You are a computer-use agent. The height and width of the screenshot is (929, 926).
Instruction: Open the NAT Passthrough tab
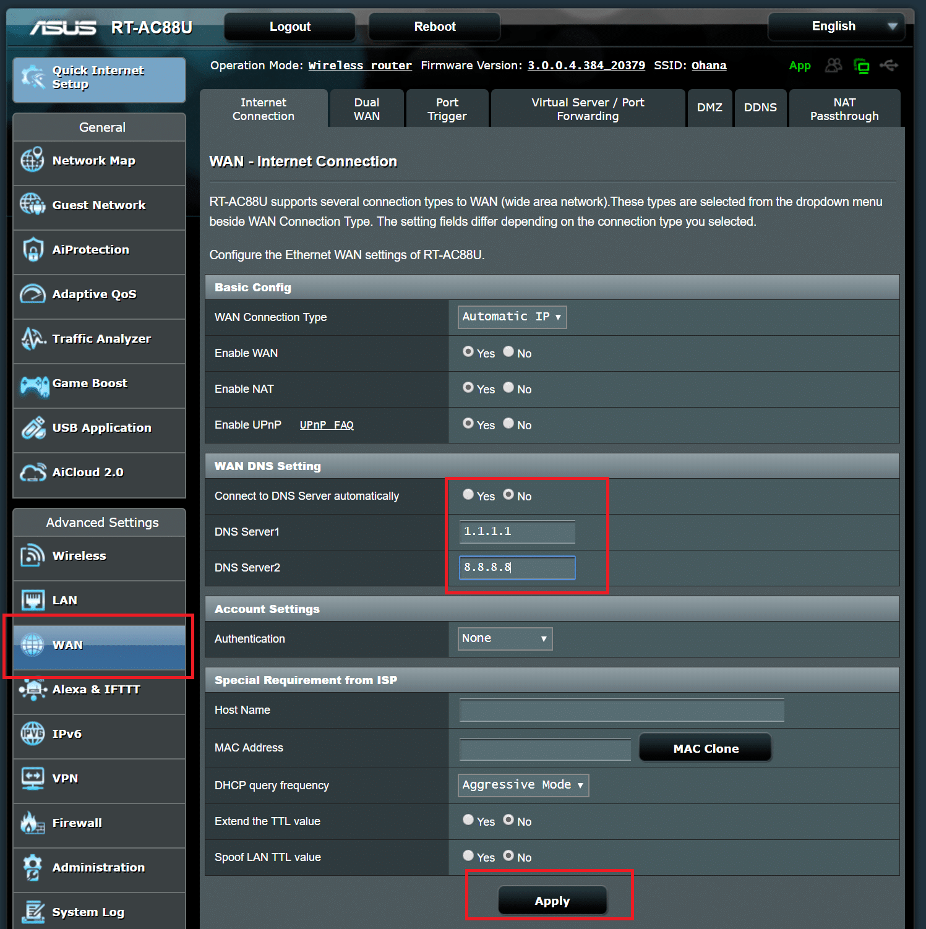(844, 108)
